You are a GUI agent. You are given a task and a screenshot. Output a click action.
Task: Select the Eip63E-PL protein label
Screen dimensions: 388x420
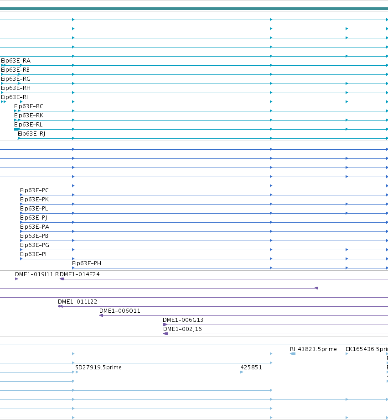[34, 209]
